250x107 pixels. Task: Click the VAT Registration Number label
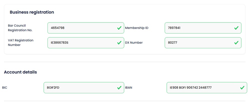coord(20,42)
